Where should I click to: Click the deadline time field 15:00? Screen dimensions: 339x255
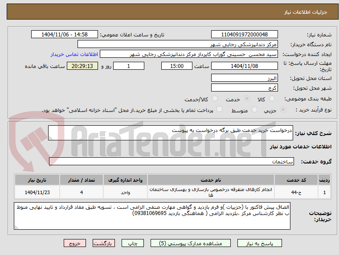[177, 66]
